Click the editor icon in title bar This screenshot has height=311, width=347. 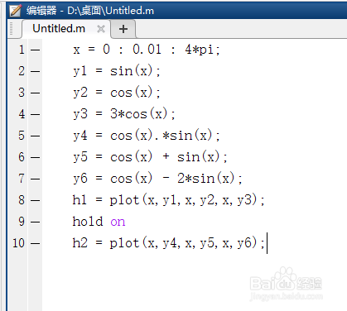[x=15, y=11]
